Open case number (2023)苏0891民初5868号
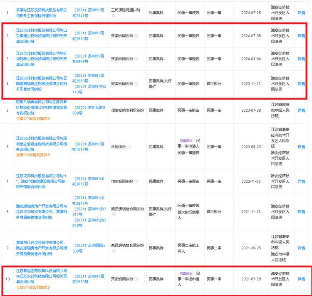 click(88, 59)
